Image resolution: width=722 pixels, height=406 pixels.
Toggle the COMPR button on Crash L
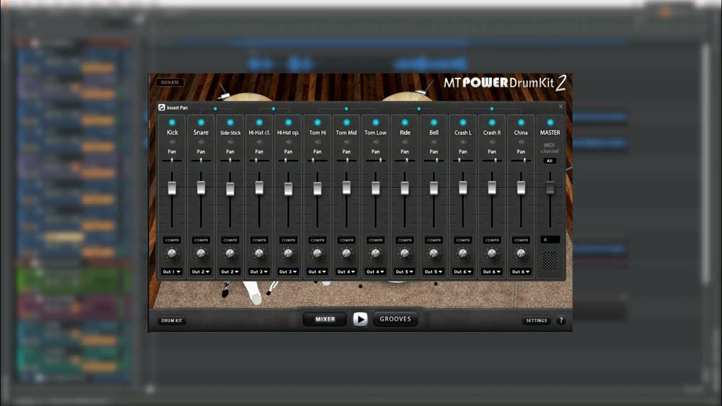(463, 240)
